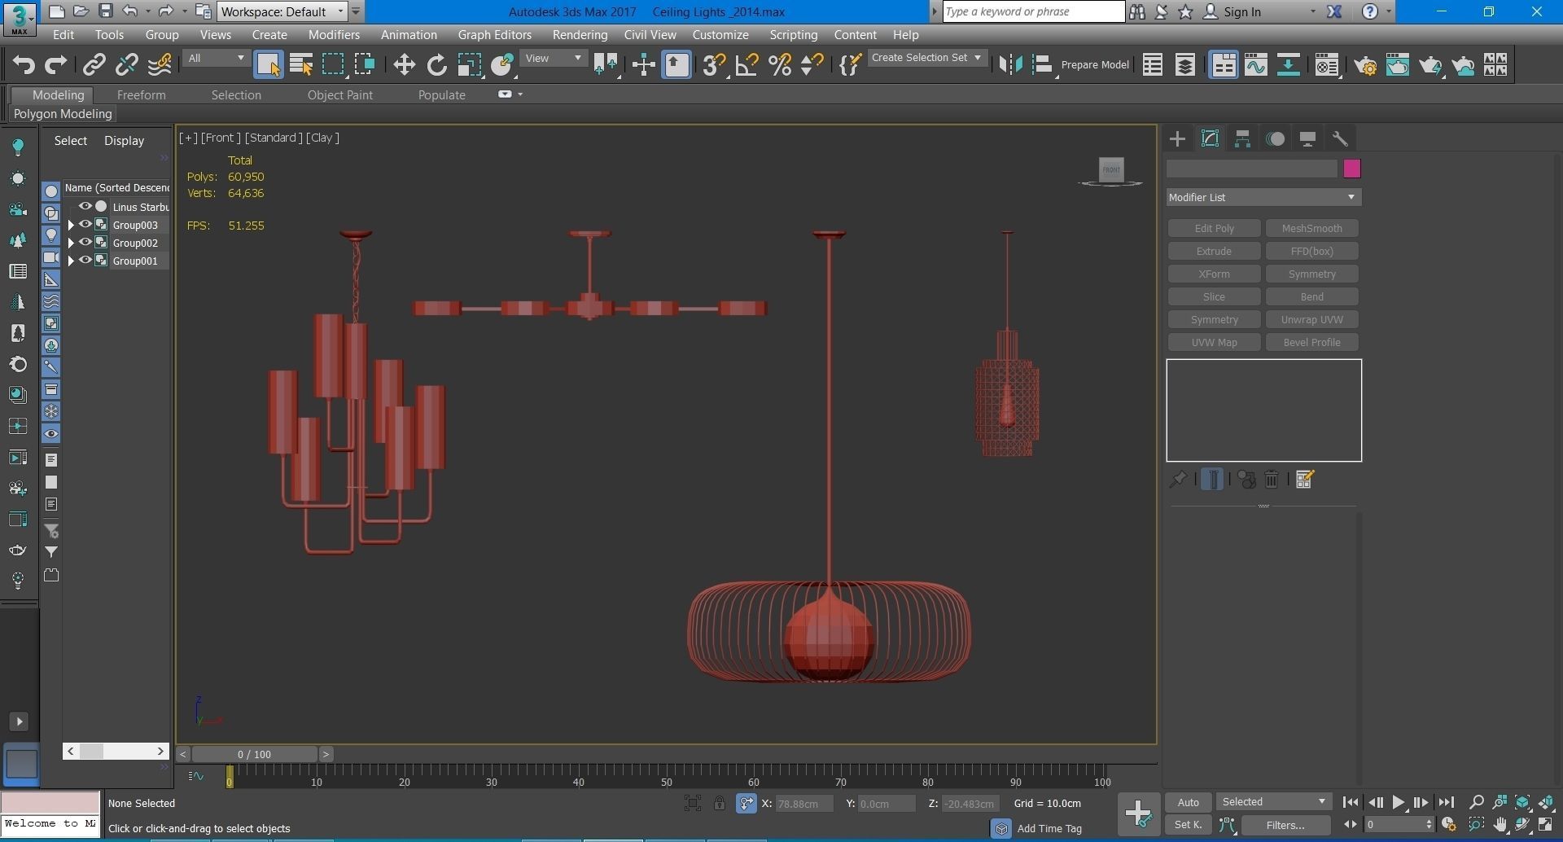Click the Unlink Selection tool
Screen dimensions: 1563x842
[x=126, y=65]
